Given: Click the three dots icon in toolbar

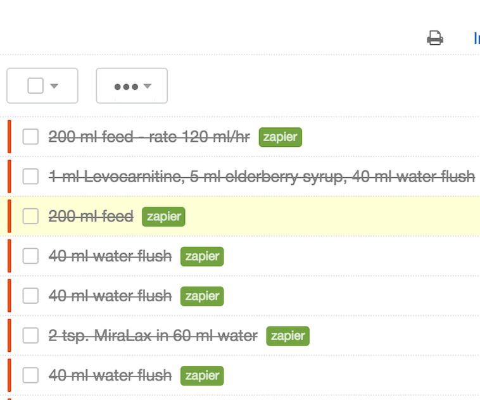Looking at the screenshot, I should point(126,86).
